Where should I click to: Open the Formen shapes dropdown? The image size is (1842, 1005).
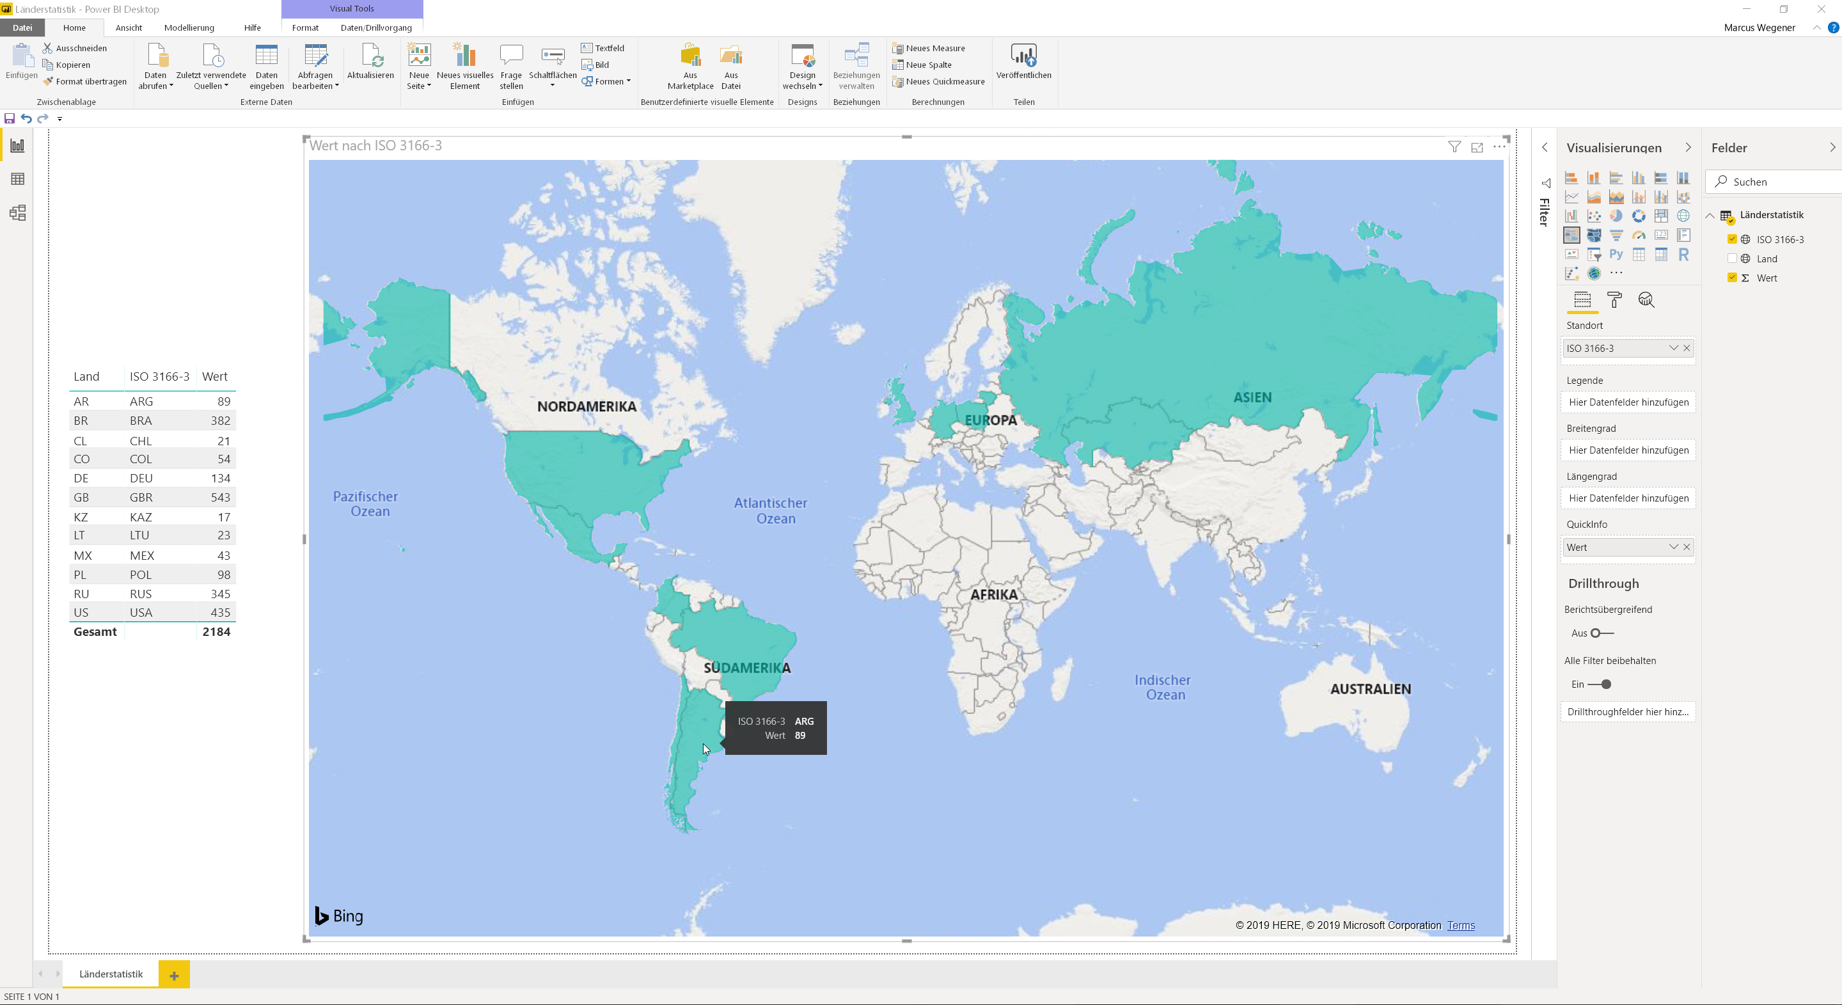606,81
